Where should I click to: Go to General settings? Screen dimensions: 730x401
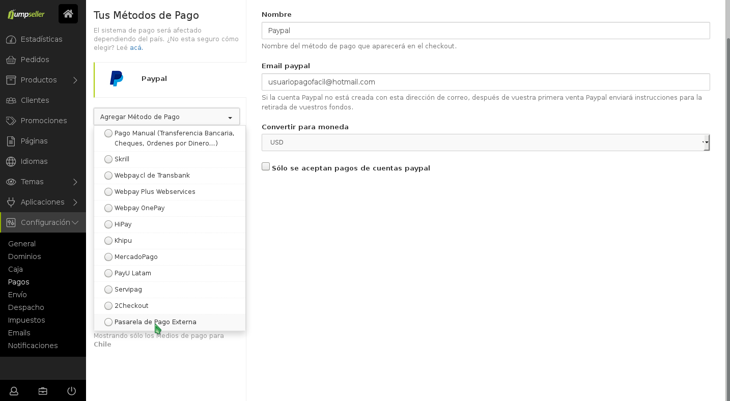[22, 244]
